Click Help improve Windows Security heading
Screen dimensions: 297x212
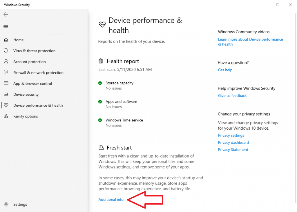click(x=247, y=88)
